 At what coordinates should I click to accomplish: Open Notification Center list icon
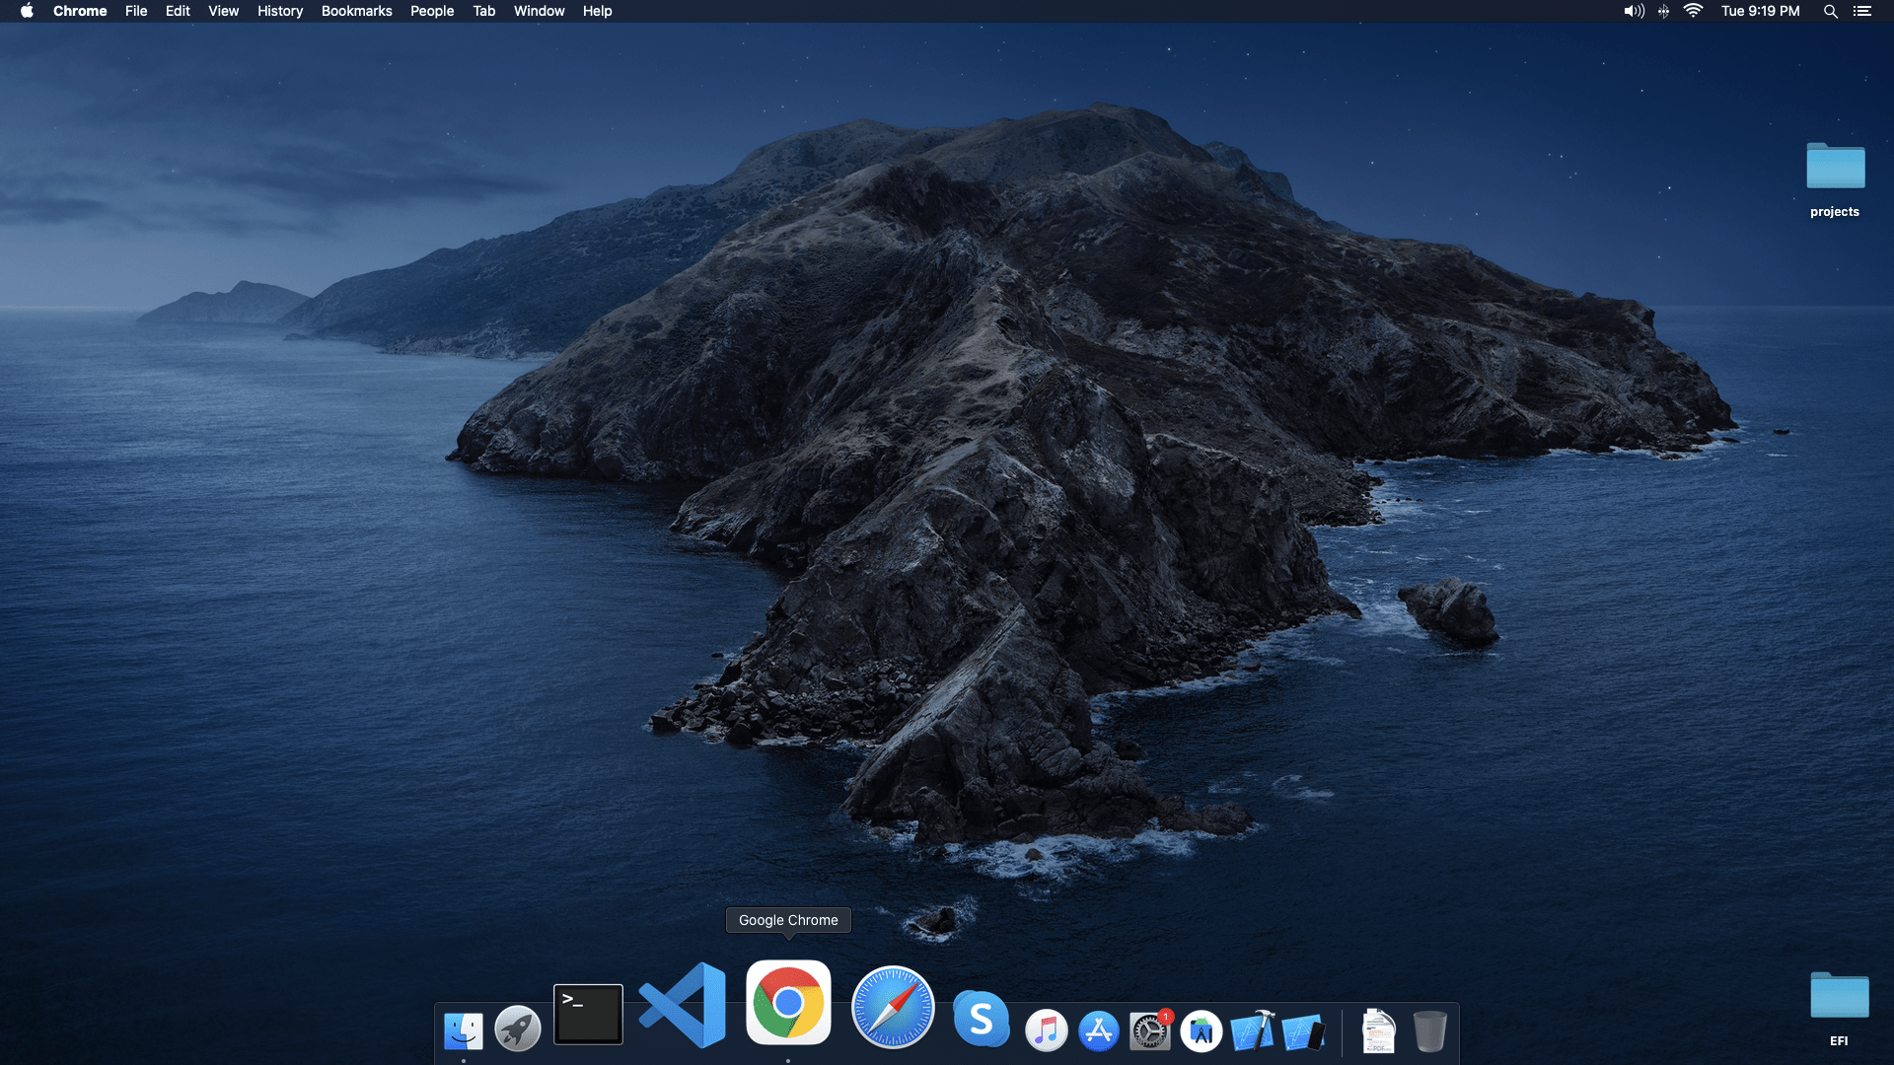pyautogui.click(x=1861, y=11)
